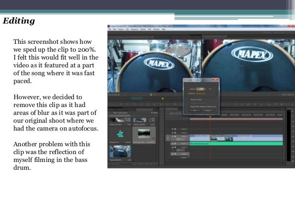Toggle sync lock on Video 3 track
This screenshot has width=295, height=221.
click(x=175, y=129)
